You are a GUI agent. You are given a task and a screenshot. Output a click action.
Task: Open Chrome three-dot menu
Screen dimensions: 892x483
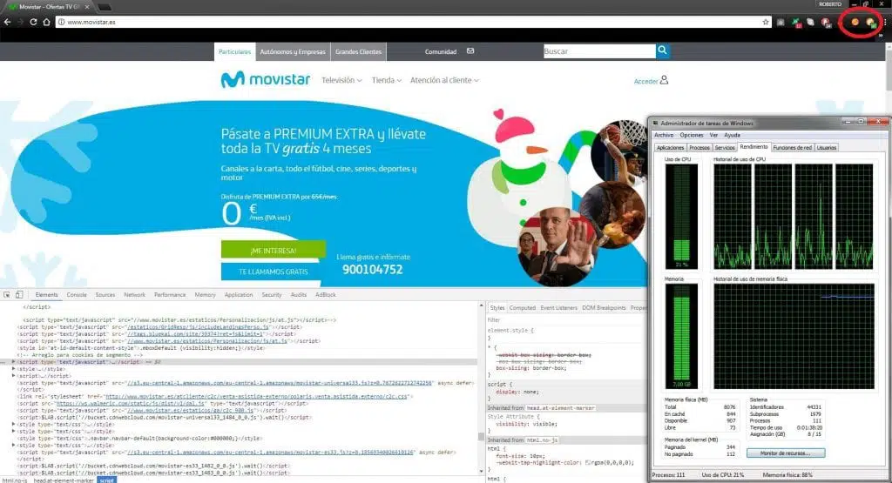(885, 22)
